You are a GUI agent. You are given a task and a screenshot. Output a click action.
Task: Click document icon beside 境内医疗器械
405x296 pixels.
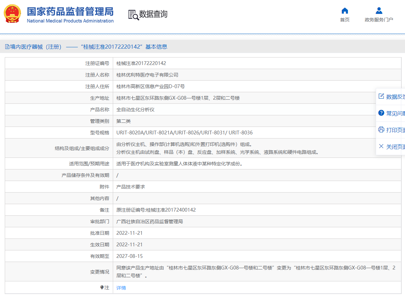point(7,47)
